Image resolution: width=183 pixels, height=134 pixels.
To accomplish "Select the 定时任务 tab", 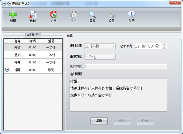I will coord(33,35).
